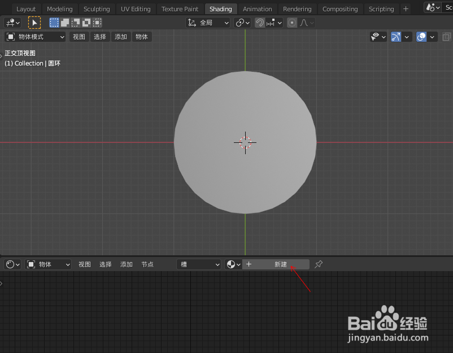This screenshot has width=453, height=353.
Task: Open the tool settings cursor dropdown
Action: pos(13,23)
